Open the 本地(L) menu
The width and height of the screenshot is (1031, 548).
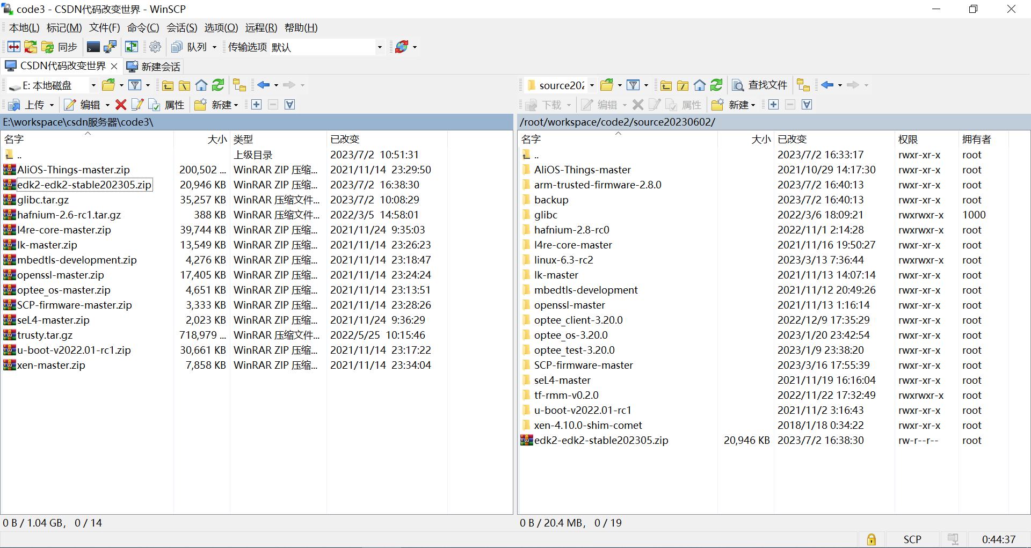(x=24, y=28)
